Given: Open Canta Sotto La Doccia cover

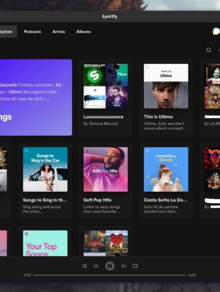Looking at the screenshot, I should [x=166, y=169].
